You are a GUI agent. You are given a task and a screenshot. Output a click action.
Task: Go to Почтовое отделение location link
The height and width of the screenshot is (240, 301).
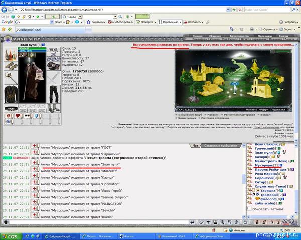point(215,118)
